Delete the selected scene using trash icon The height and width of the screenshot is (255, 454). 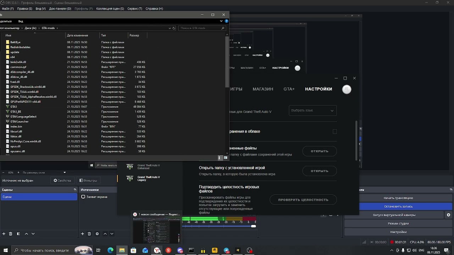[11, 234]
